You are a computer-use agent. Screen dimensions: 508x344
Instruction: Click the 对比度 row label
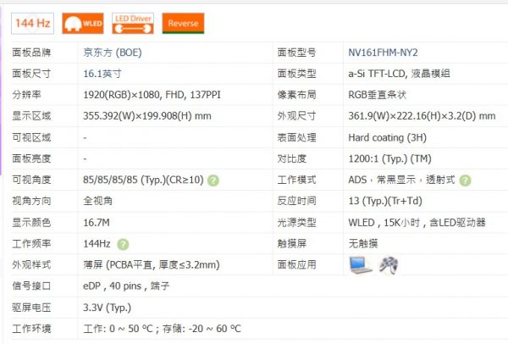pyautogui.click(x=291, y=159)
